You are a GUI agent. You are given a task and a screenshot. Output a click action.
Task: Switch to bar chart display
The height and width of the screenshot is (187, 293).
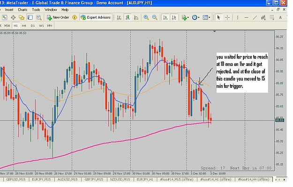point(119,17)
